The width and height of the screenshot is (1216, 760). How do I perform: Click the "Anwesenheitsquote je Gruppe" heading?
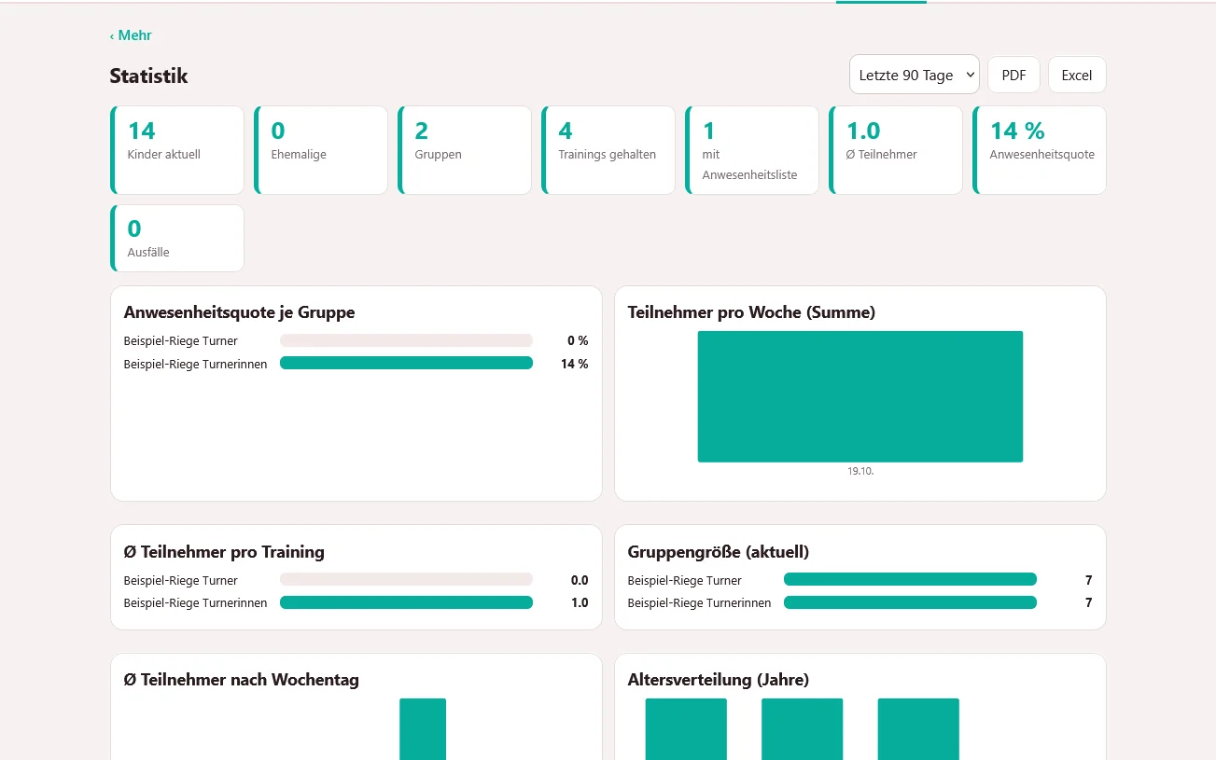click(x=239, y=312)
